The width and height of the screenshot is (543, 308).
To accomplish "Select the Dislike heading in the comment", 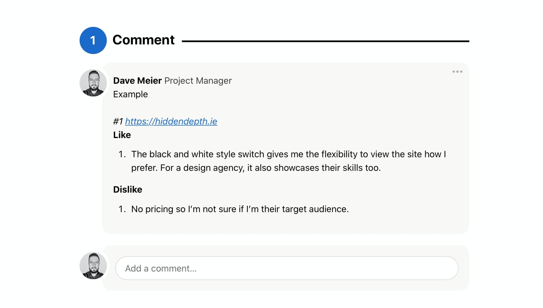I will 128,189.
